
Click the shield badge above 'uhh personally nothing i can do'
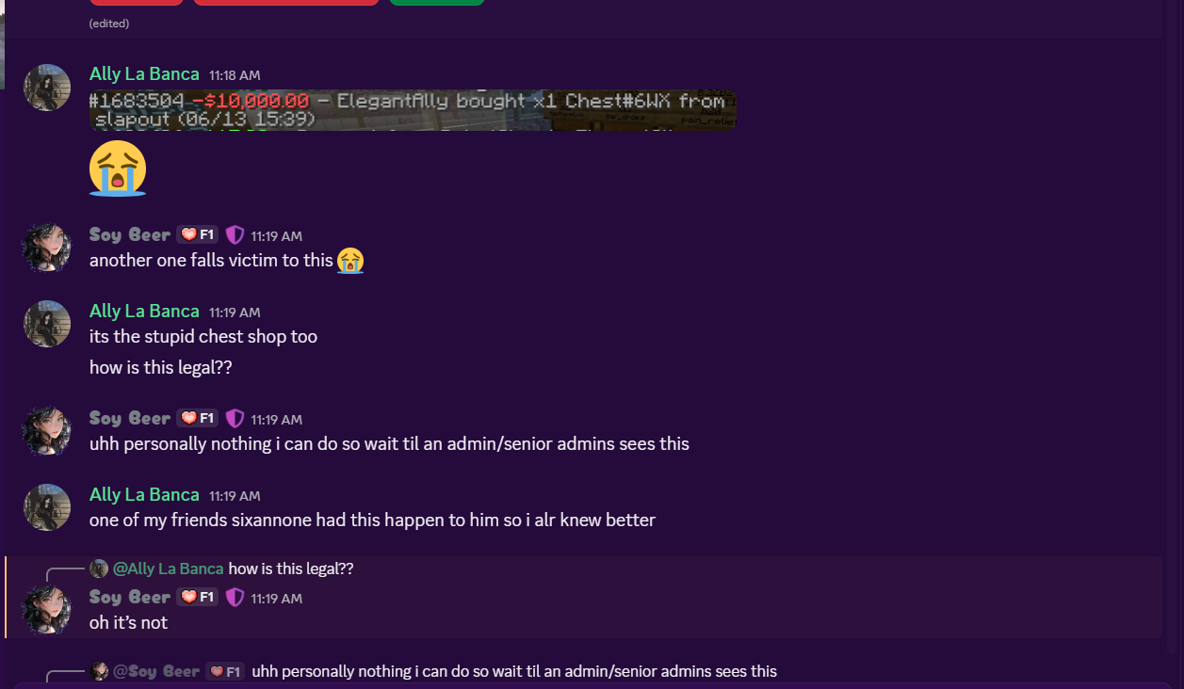(x=235, y=419)
